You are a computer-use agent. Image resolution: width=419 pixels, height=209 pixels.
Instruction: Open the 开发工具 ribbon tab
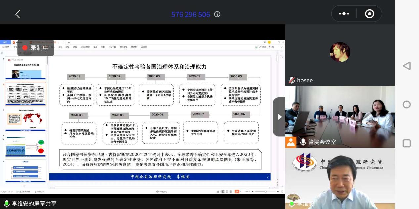click(112, 47)
